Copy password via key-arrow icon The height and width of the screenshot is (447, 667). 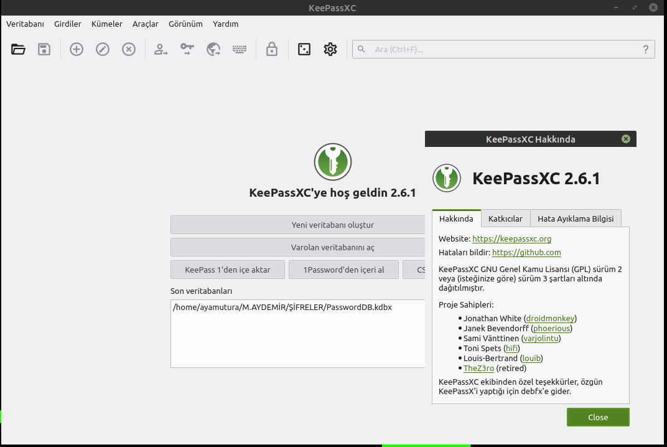click(187, 49)
